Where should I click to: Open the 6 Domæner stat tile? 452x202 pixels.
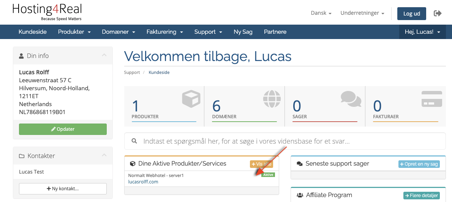[245, 106]
